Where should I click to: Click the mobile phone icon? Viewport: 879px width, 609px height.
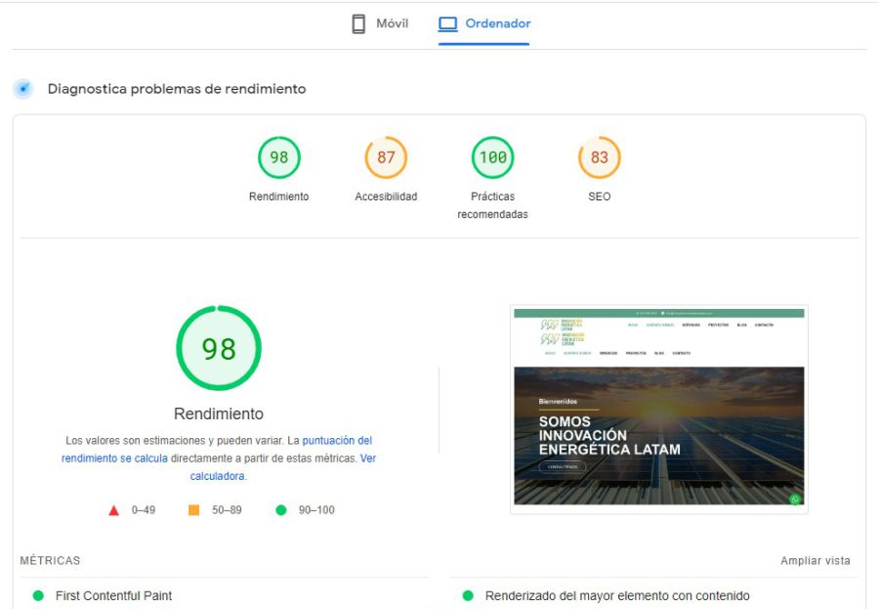[358, 23]
